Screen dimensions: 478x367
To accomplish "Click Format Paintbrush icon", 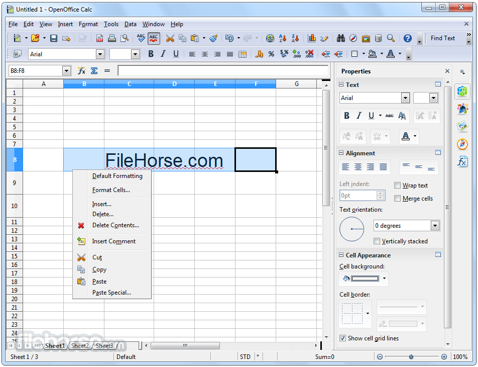I will point(214,38).
